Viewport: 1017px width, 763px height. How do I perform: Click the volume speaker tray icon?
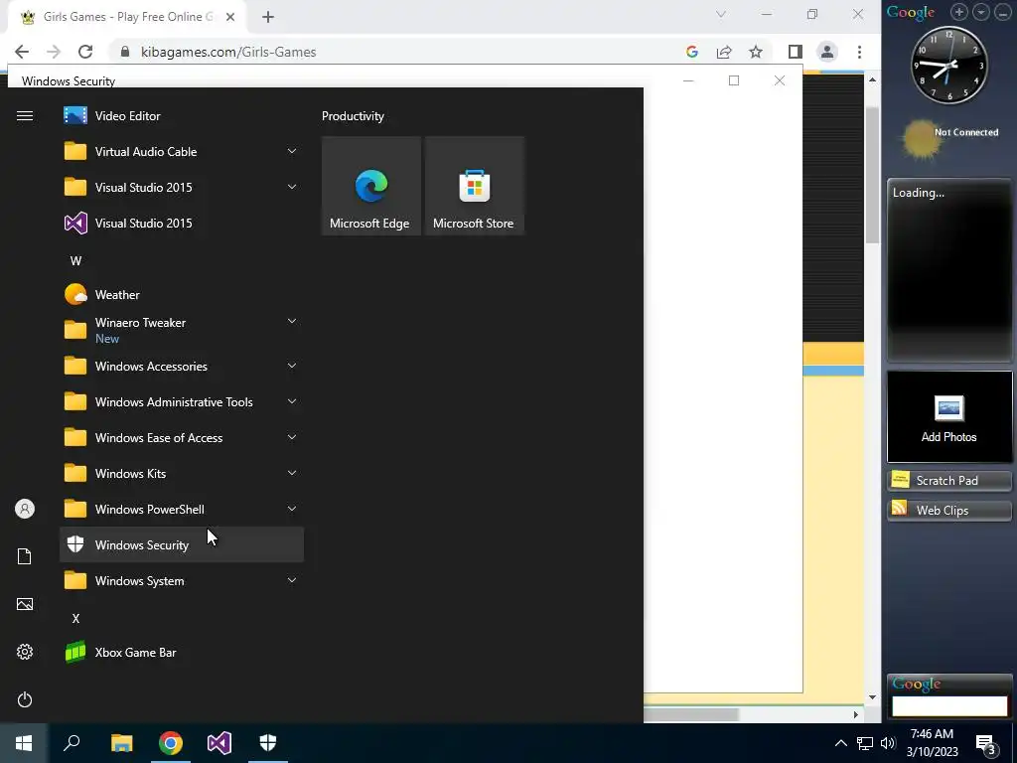pos(888,743)
